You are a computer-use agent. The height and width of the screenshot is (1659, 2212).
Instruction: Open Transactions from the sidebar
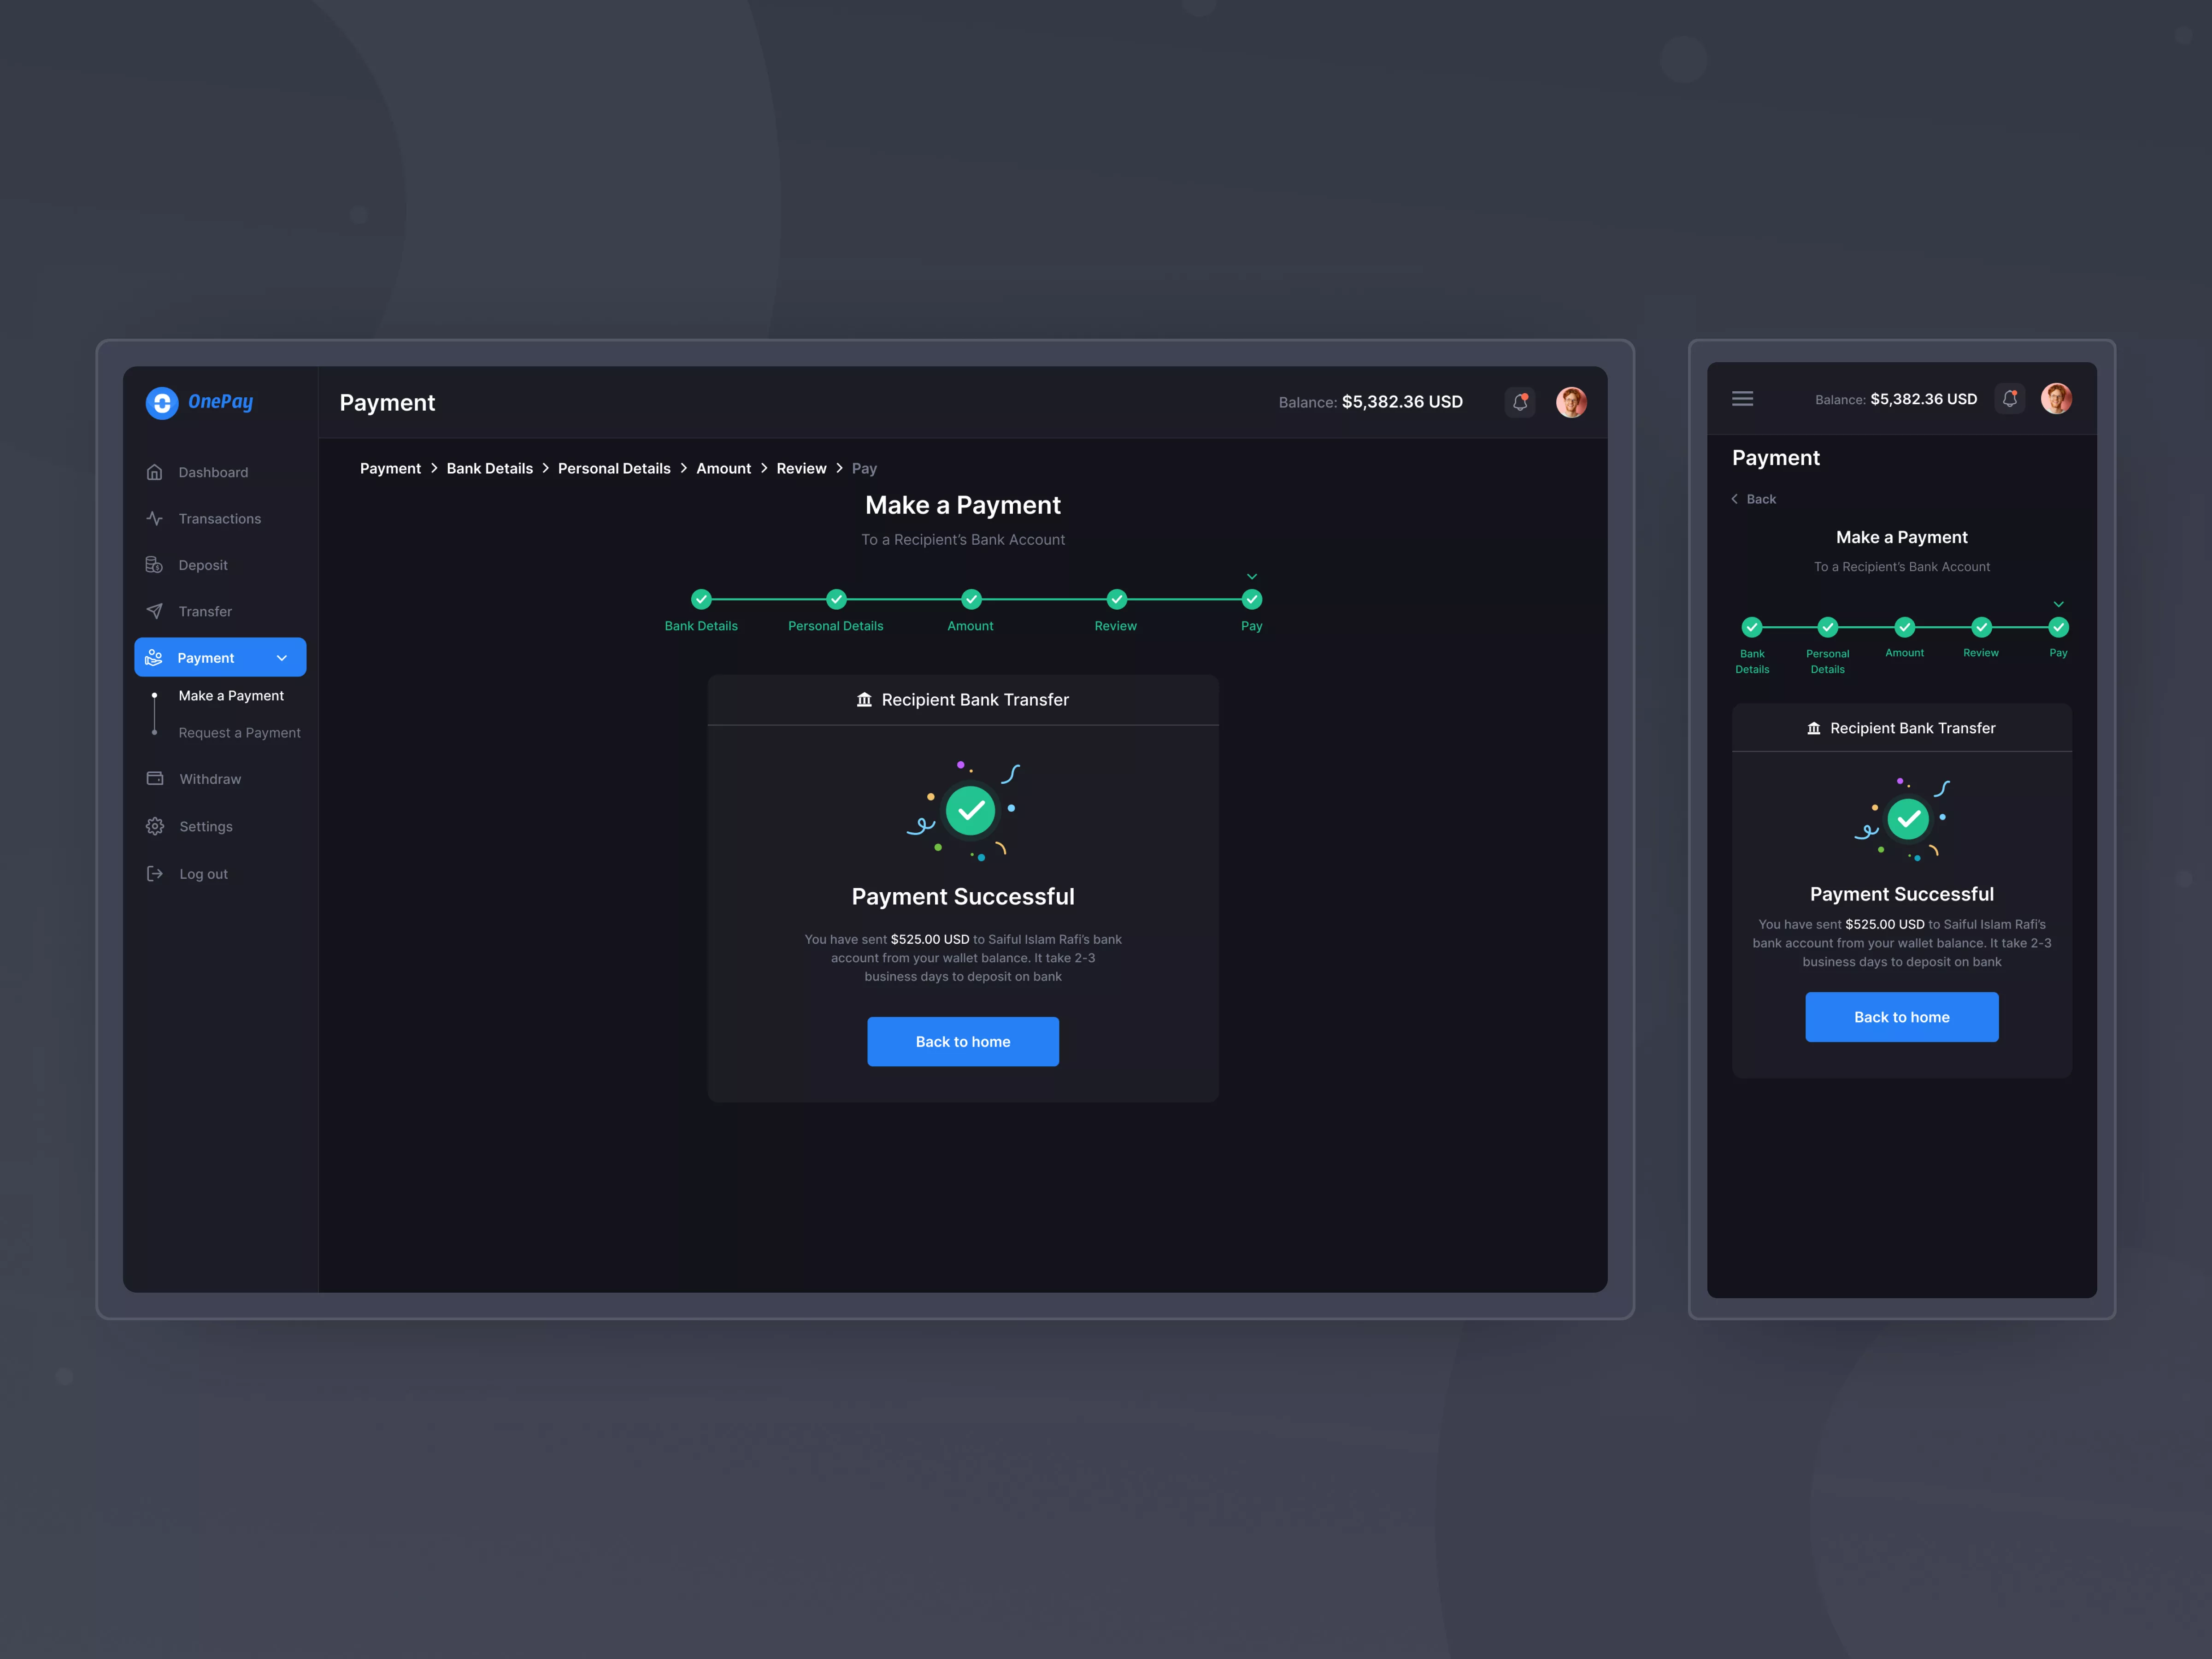tap(220, 518)
